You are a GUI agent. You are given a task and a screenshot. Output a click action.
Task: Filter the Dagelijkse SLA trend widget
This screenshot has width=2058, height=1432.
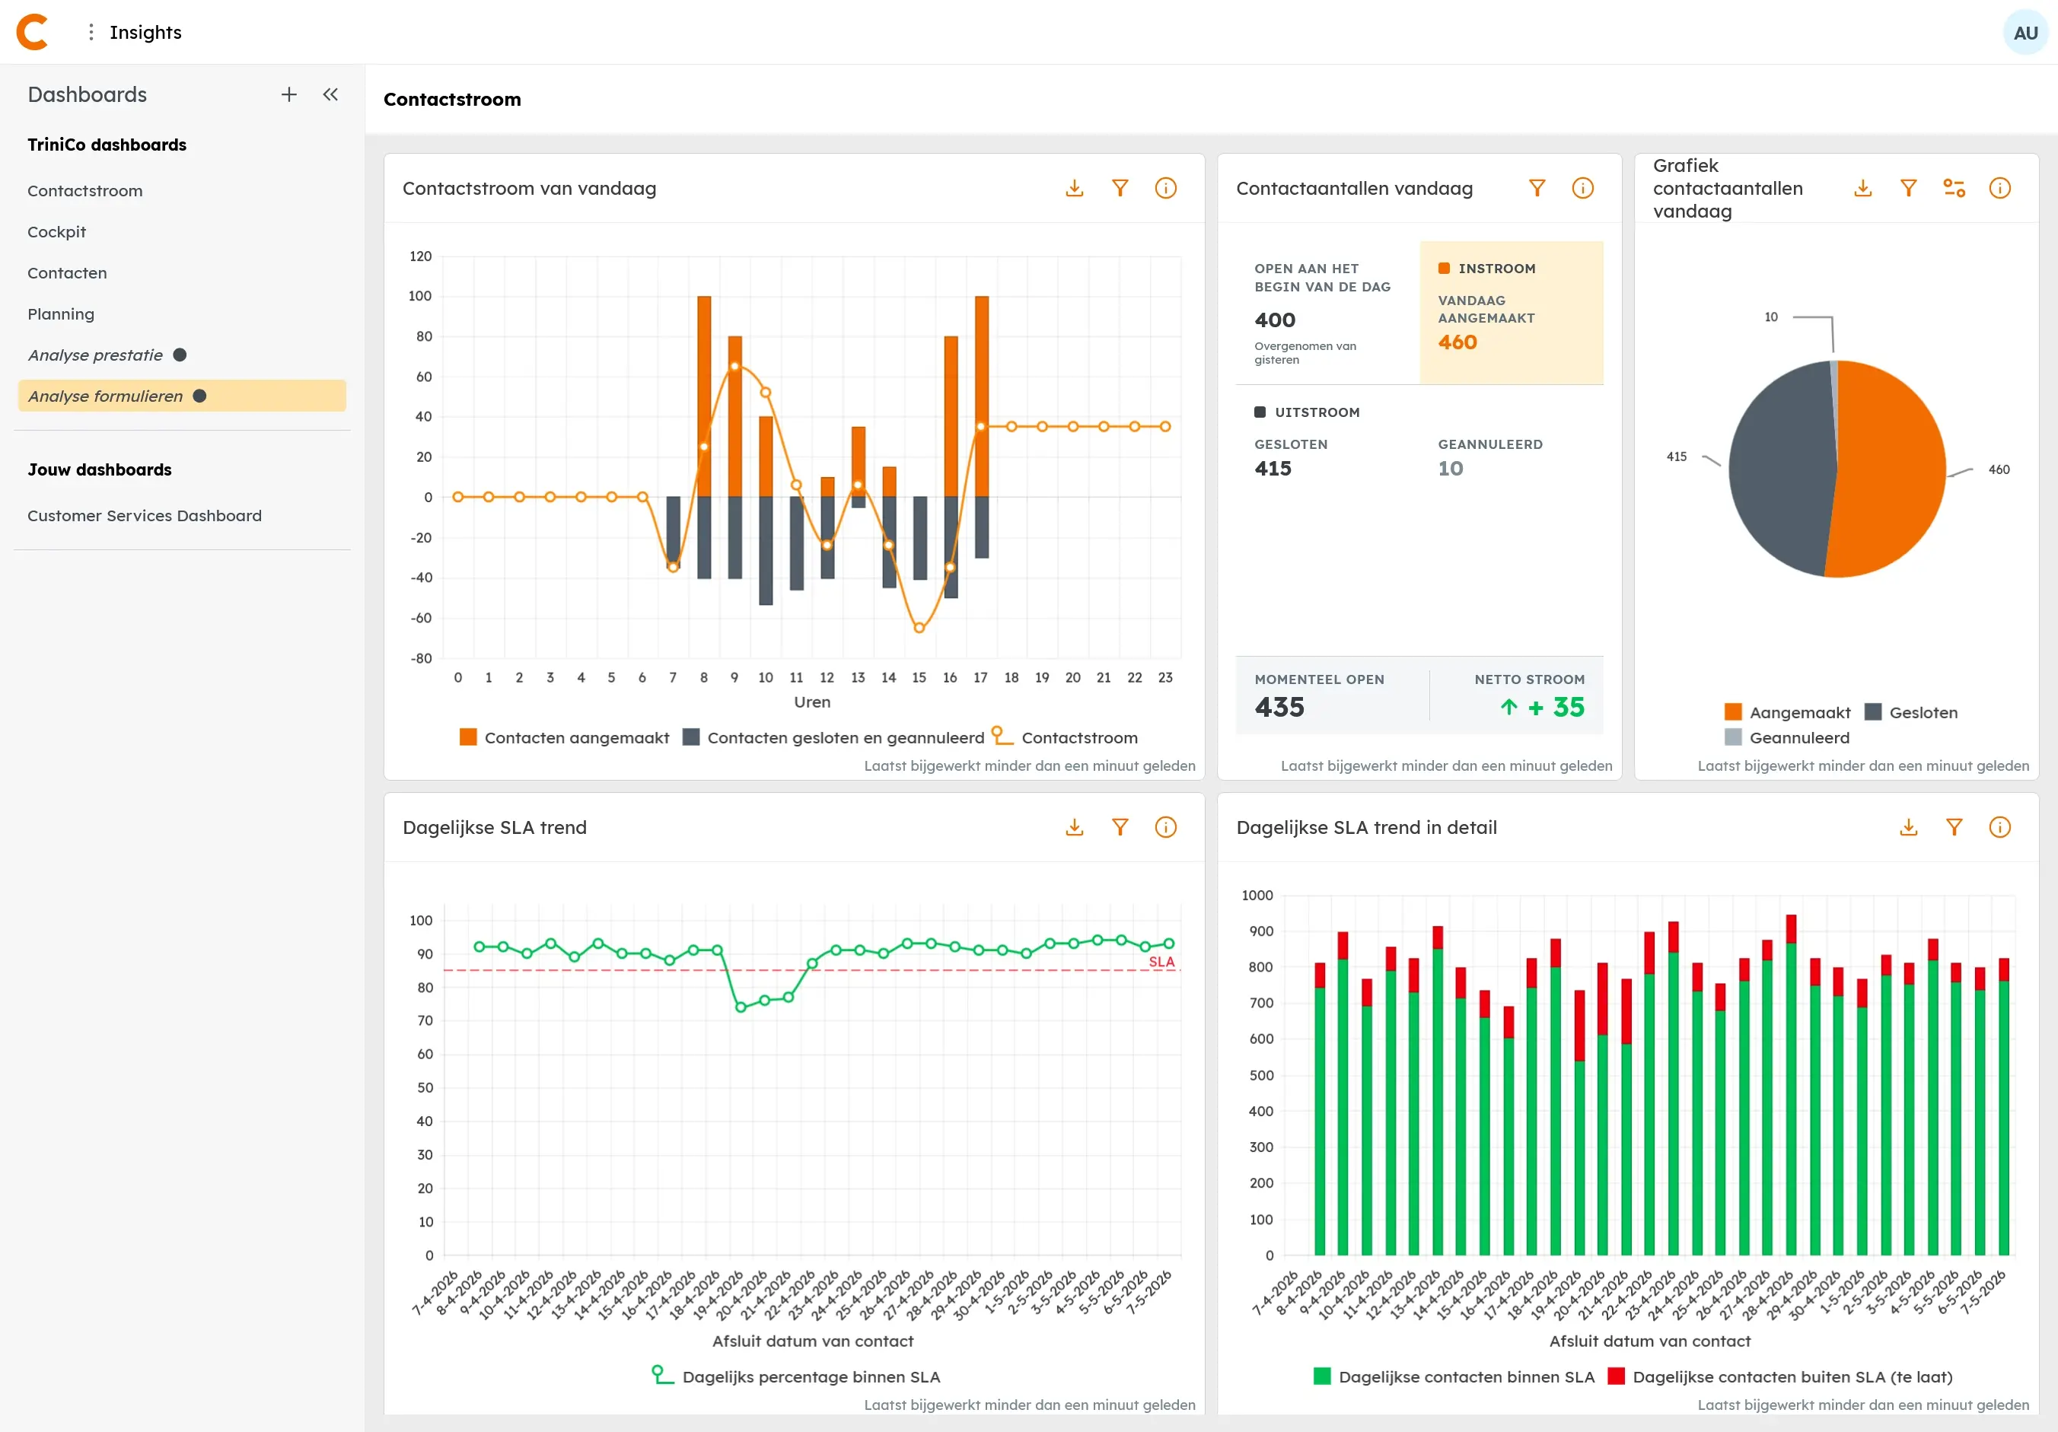1120,827
